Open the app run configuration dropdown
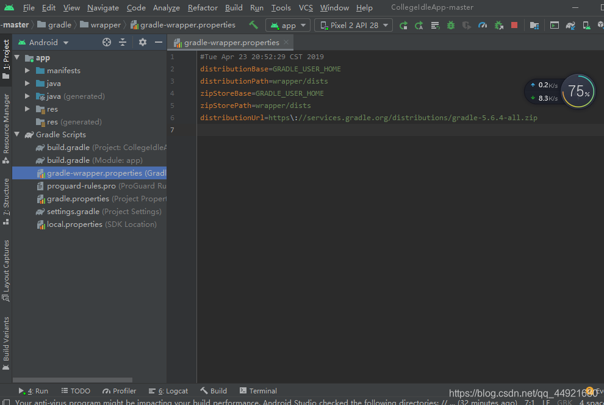 pos(287,25)
